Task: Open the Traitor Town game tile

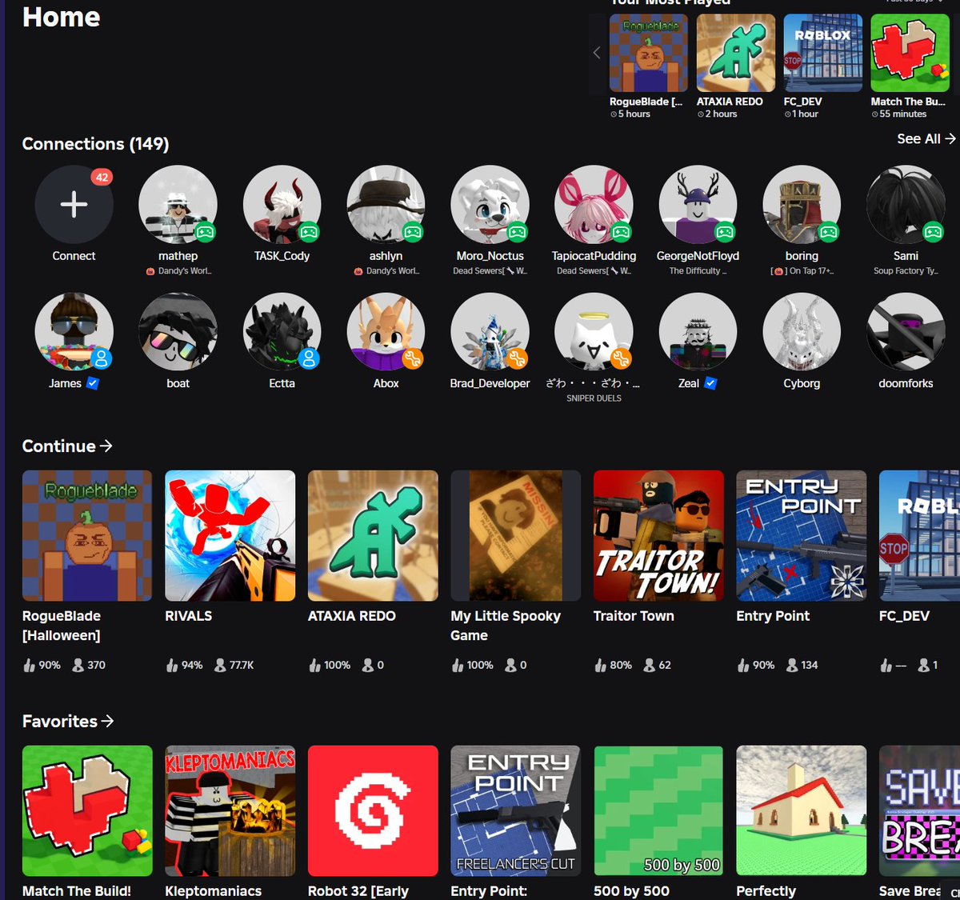Action: coord(658,535)
